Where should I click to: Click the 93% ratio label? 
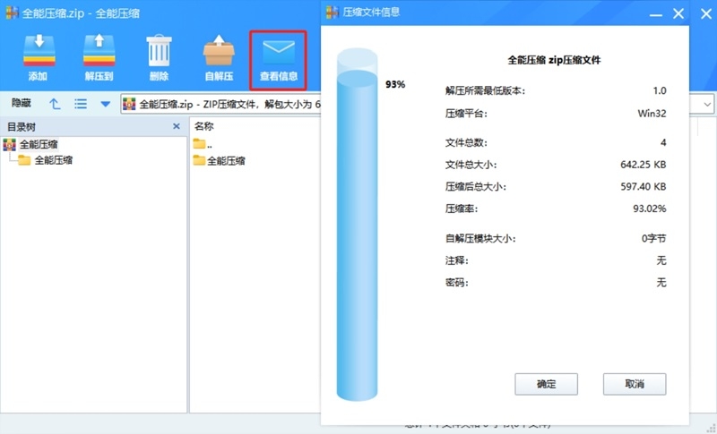[x=395, y=84]
